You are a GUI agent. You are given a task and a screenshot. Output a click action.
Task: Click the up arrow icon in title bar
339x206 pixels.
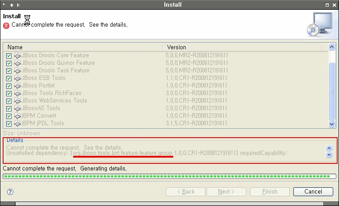click(x=12, y=5)
